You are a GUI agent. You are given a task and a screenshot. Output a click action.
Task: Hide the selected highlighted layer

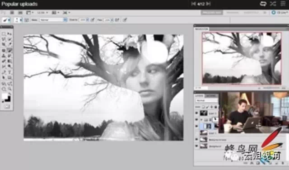coord(197,126)
